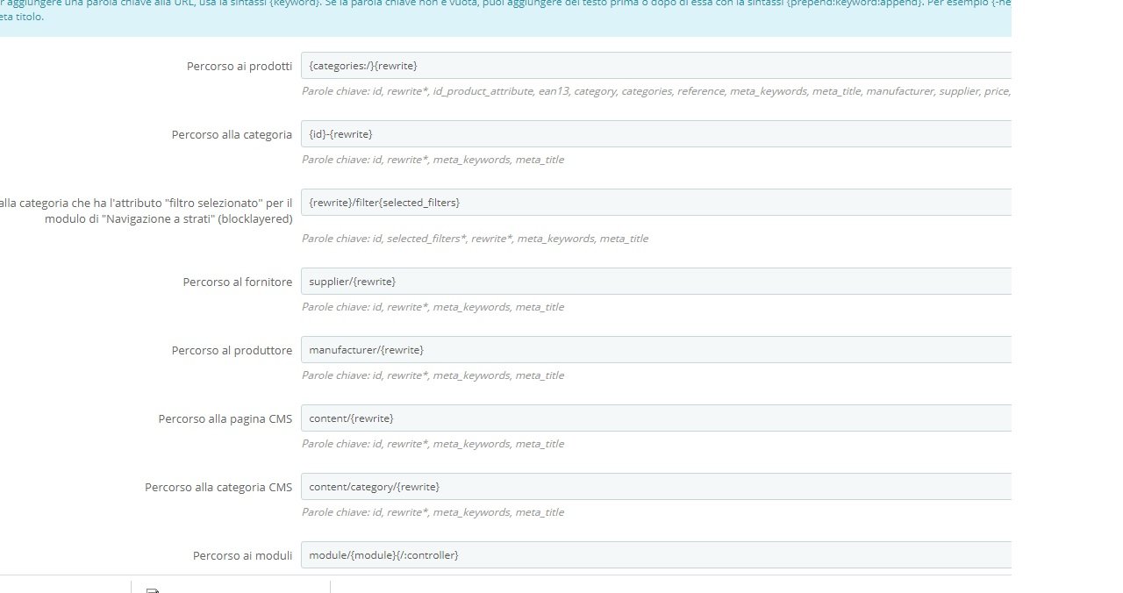Click the module/{module}{/:controller} field

click(656, 555)
